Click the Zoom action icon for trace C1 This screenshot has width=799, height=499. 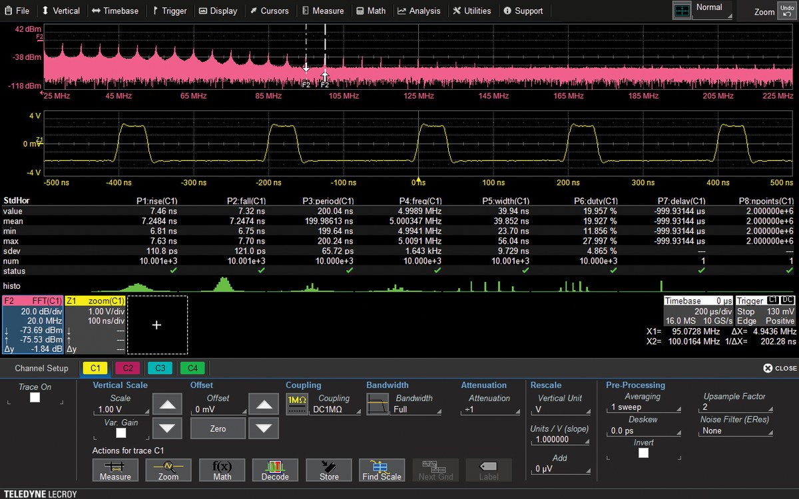(168, 470)
